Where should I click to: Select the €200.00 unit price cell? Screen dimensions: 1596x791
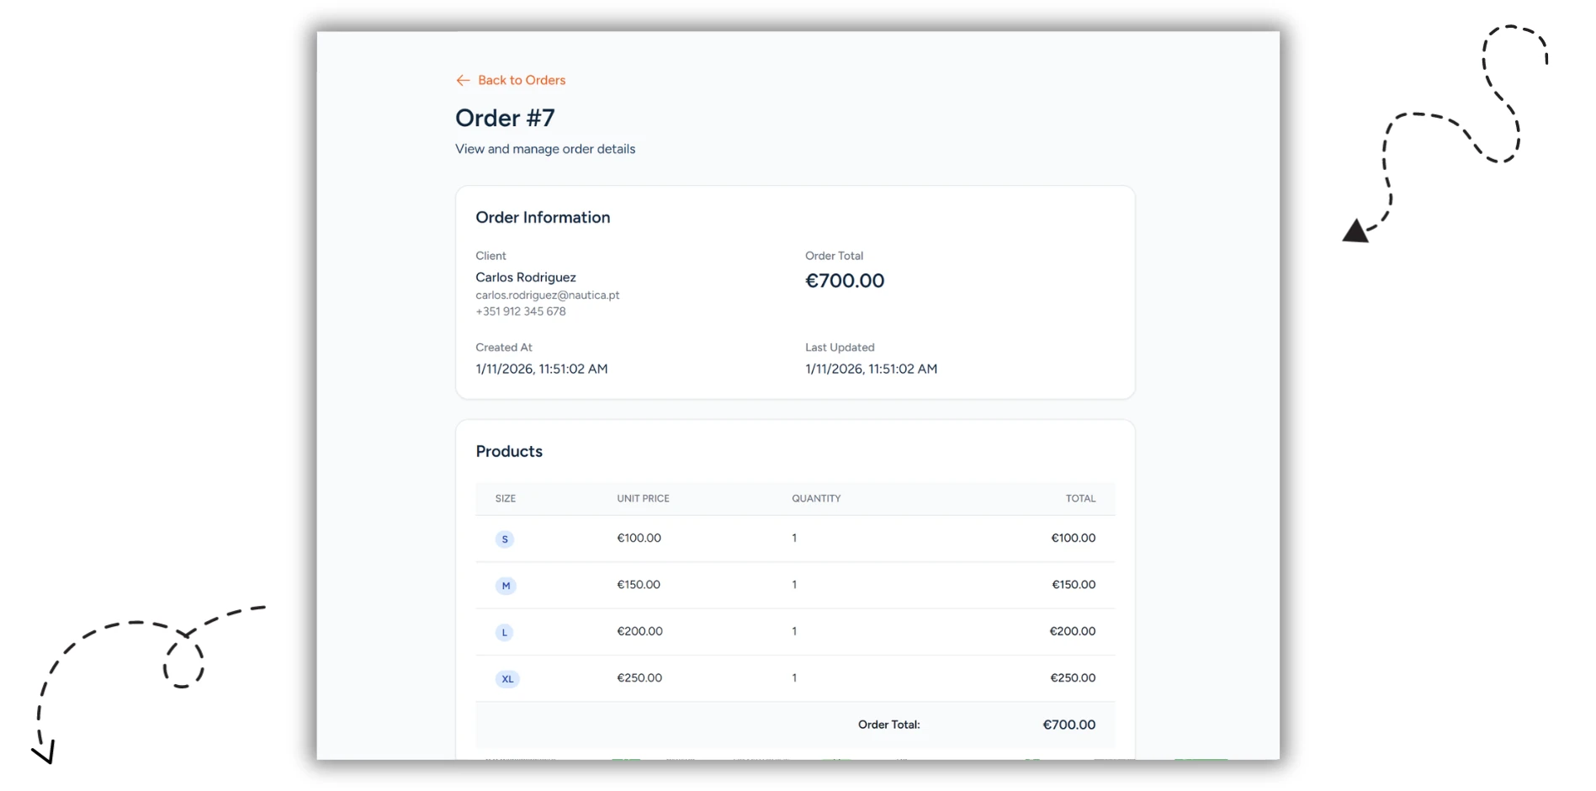click(639, 631)
